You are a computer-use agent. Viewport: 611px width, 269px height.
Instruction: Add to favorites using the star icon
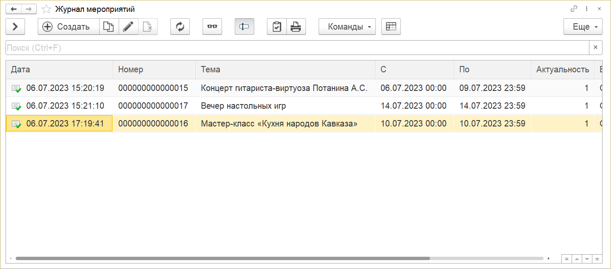pyautogui.click(x=47, y=9)
